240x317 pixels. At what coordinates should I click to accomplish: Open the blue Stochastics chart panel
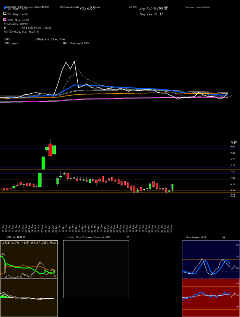click(x=211, y=259)
